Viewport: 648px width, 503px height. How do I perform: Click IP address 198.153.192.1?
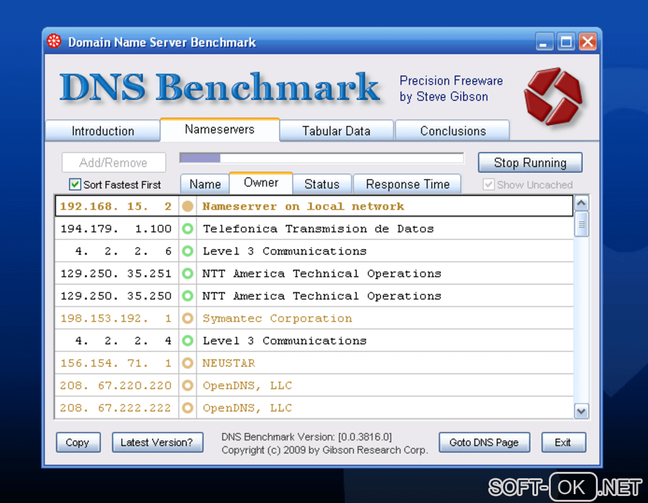116,318
